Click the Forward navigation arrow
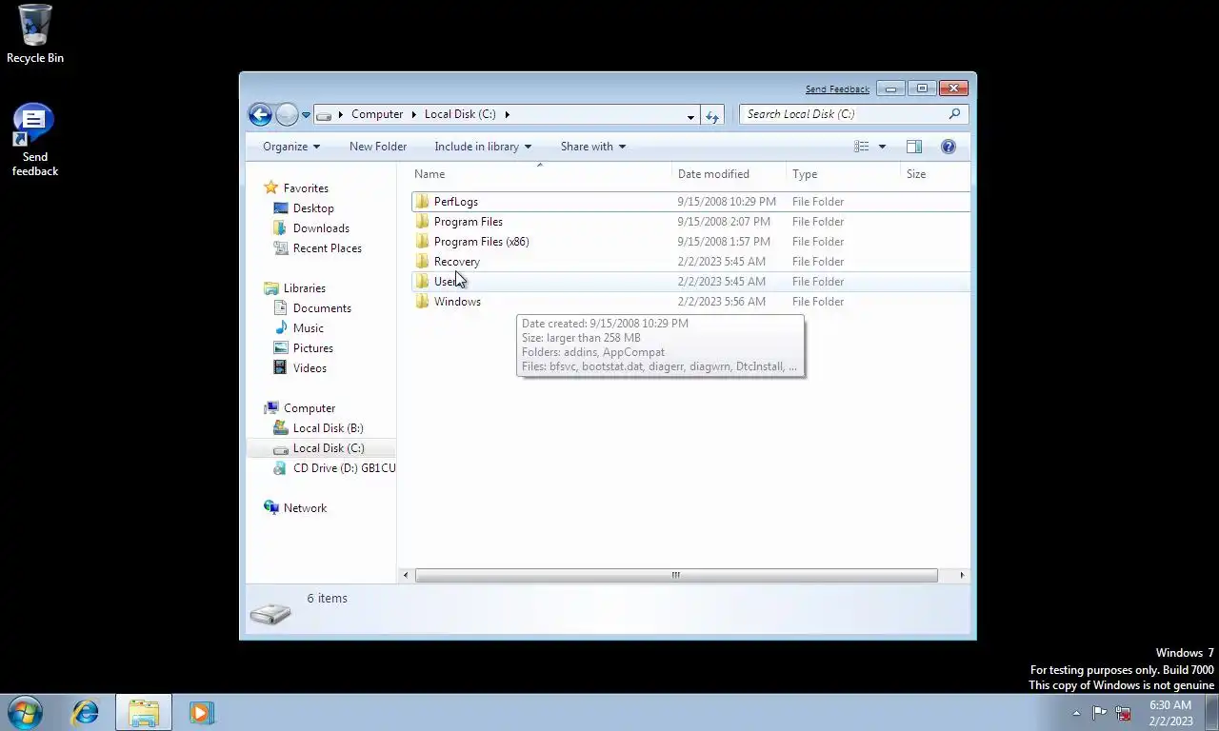The width and height of the screenshot is (1219, 731). tap(287, 114)
